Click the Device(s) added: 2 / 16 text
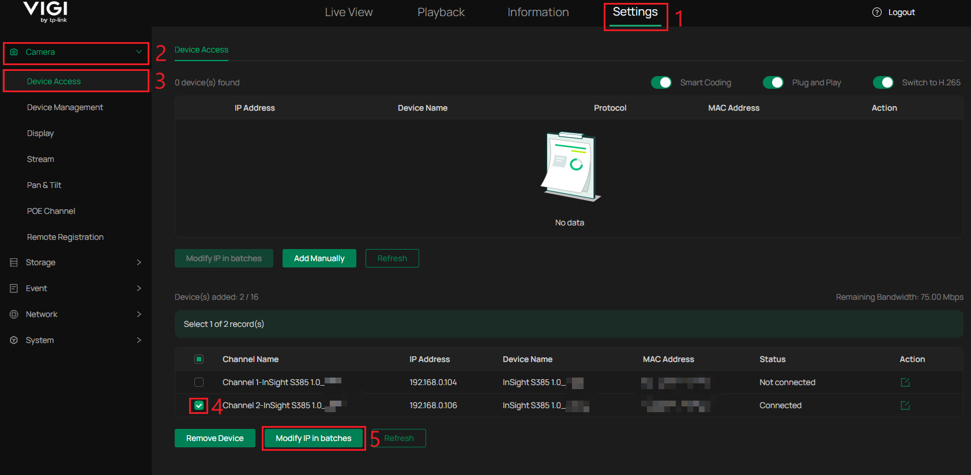The image size is (971, 475). (x=216, y=297)
